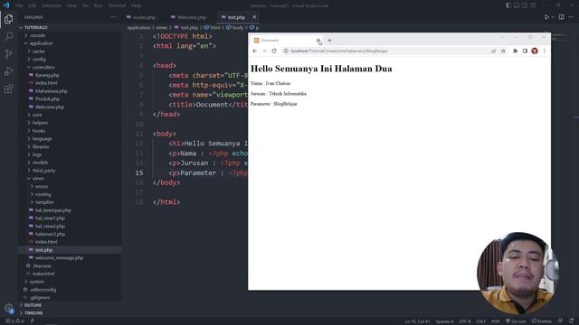Screen dimensions: 579x325
Task: Click the errors and warnings status indicator
Action: tap(14, 321)
